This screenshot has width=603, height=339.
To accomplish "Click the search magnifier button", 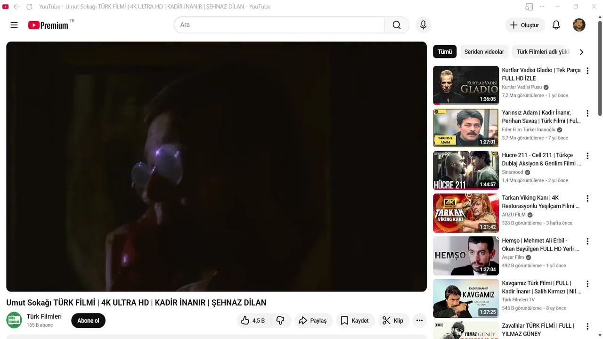I will coord(397,25).
